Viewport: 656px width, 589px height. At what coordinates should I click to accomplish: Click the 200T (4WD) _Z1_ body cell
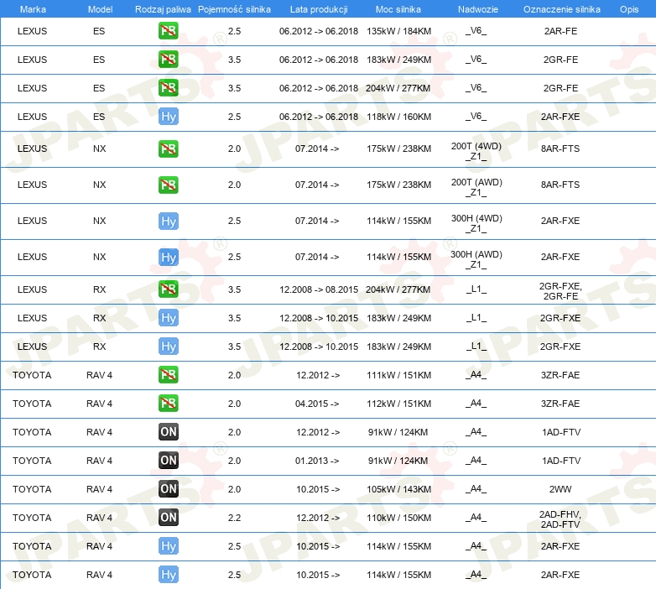476,151
